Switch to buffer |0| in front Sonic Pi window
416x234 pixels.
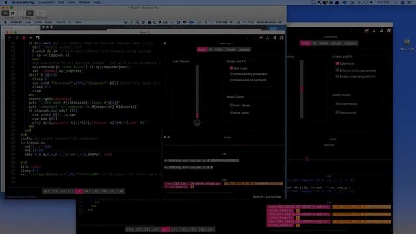pyautogui.click(x=46, y=191)
